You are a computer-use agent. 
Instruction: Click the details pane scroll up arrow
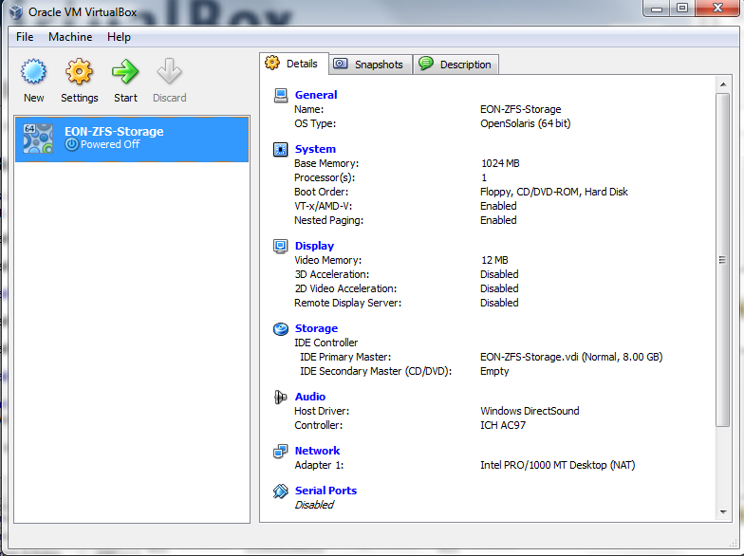pos(723,85)
